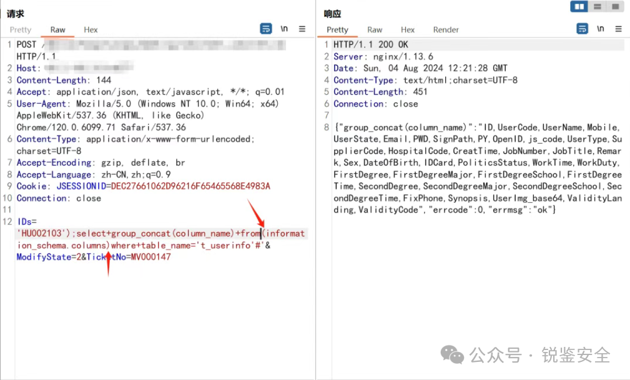
Task: Switch request view to Pretty tab
Action: pos(21,30)
